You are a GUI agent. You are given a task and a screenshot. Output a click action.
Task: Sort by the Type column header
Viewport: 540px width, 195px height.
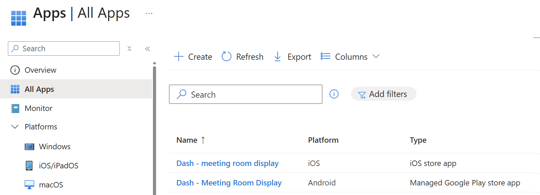click(x=418, y=140)
